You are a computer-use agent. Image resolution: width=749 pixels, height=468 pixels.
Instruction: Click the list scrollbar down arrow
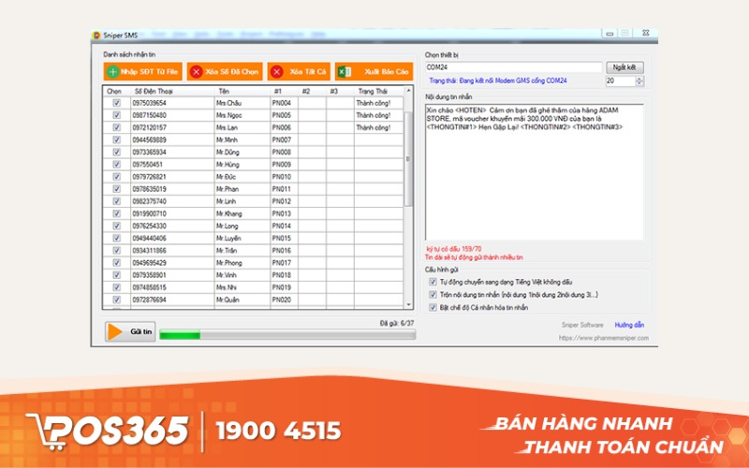pyautogui.click(x=408, y=305)
